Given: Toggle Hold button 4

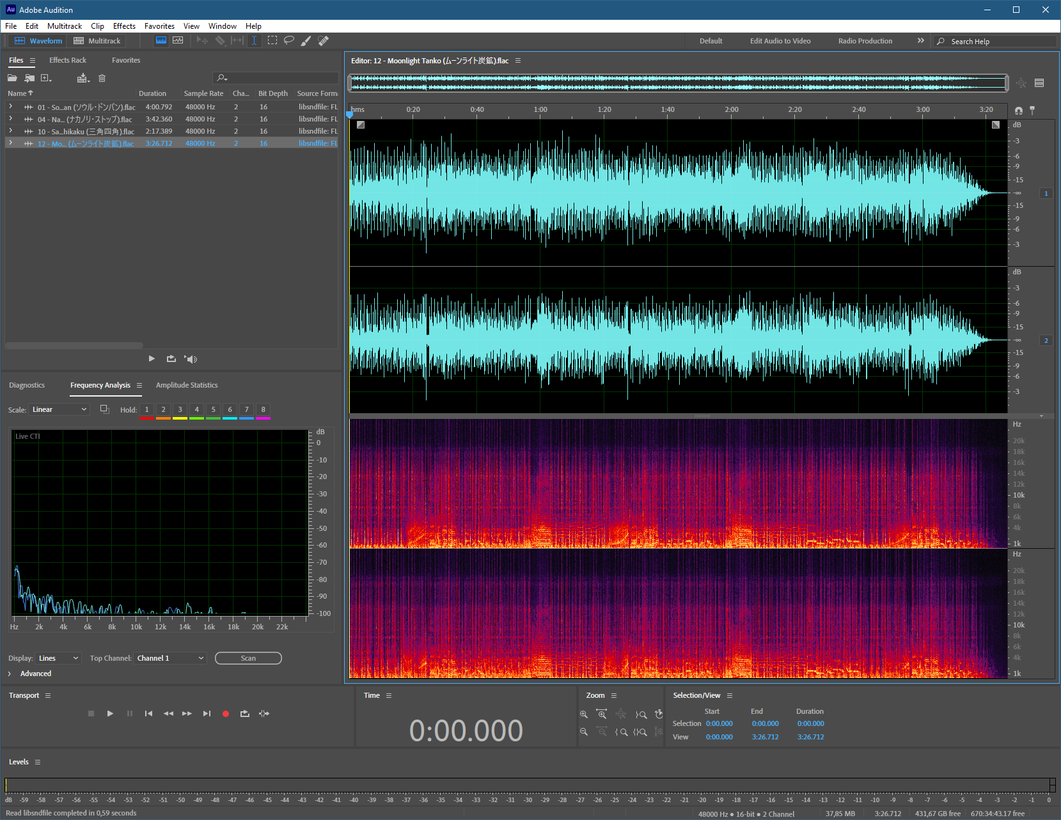Looking at the screenshot, I should coord(196,409).
